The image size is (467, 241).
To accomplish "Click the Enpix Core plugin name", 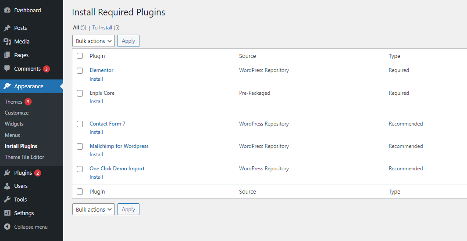I will coord(102,93).
